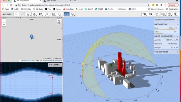Open the DAY-LENGTH chart dropdown

coord(55,65)
